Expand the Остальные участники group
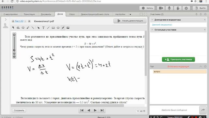The image size is (209, 118). 152,29
